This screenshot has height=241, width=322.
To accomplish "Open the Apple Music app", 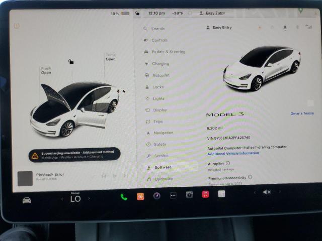I will tap(205, 194).
